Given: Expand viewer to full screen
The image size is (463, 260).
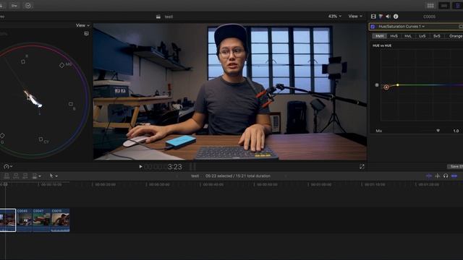Looking at the screenshot, I should coord(362,167).
